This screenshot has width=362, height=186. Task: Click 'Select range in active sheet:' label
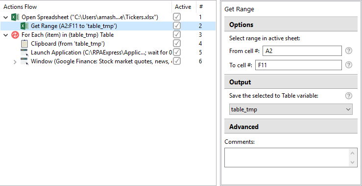click(x=265, y=38)
